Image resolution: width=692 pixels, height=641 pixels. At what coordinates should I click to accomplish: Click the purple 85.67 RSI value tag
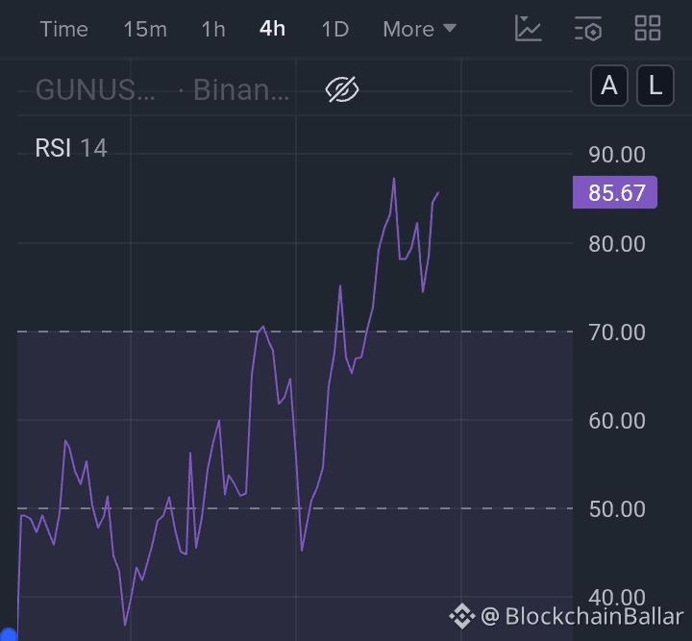click(615, 192)
